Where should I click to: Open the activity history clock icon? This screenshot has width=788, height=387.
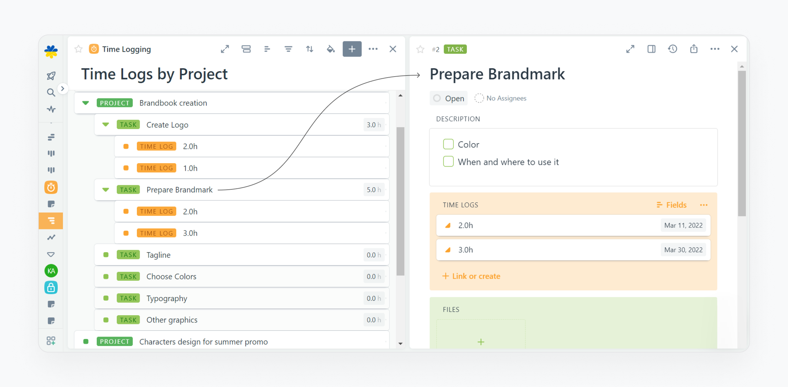tap(672, 49)
